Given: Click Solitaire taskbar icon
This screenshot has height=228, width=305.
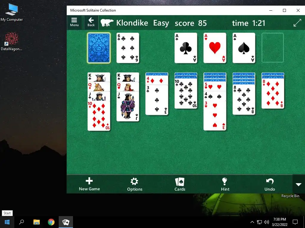Looking at the screenshot, I should pyautogui.click(x=66, y=222).
